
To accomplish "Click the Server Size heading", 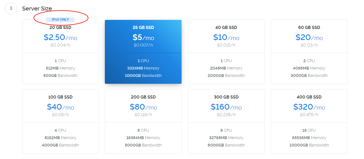I will [37, 9].
